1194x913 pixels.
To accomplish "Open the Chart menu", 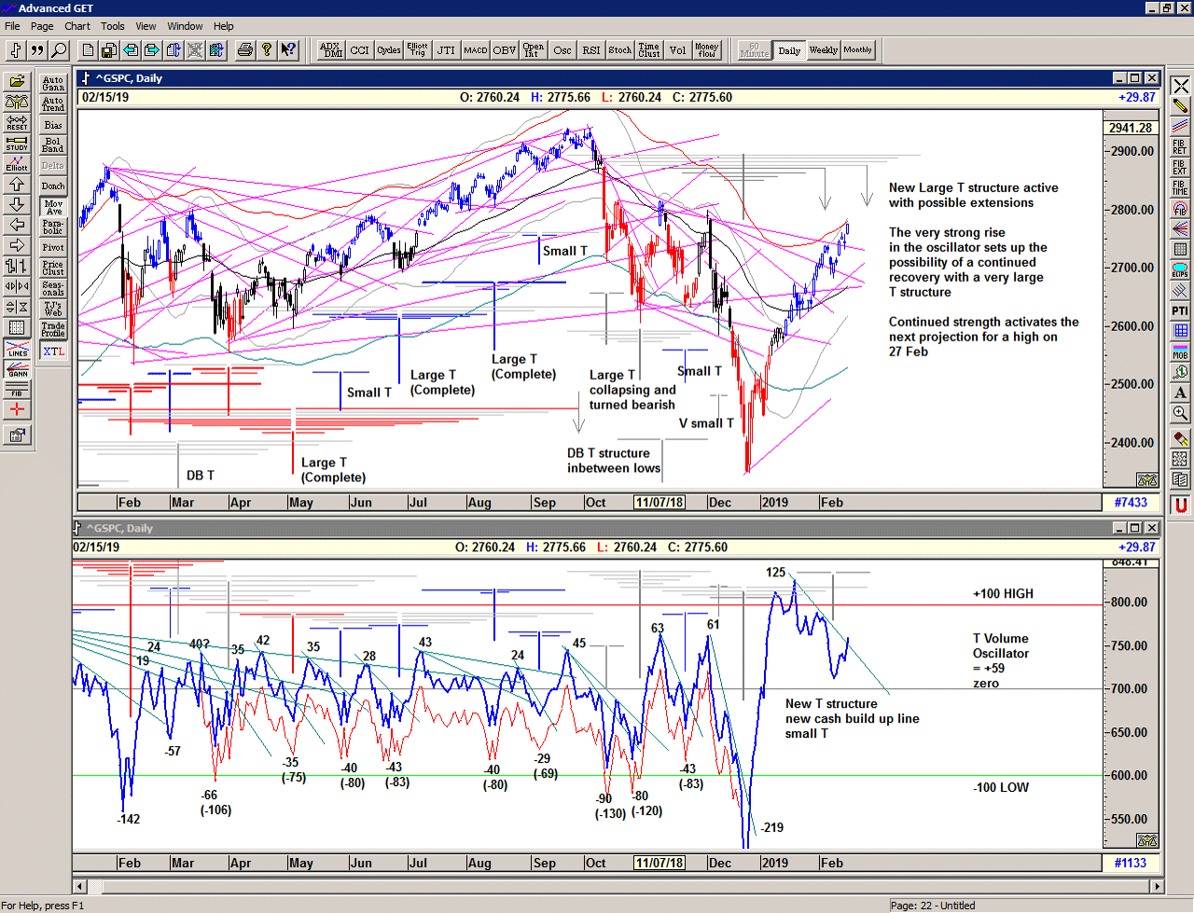I will [76, 26].
